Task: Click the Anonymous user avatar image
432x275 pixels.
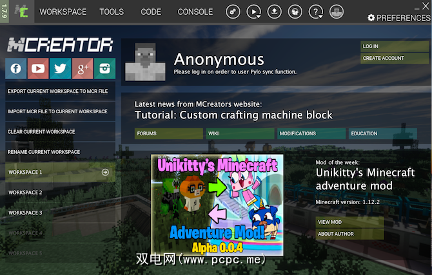Action: (x=145, y=62)
